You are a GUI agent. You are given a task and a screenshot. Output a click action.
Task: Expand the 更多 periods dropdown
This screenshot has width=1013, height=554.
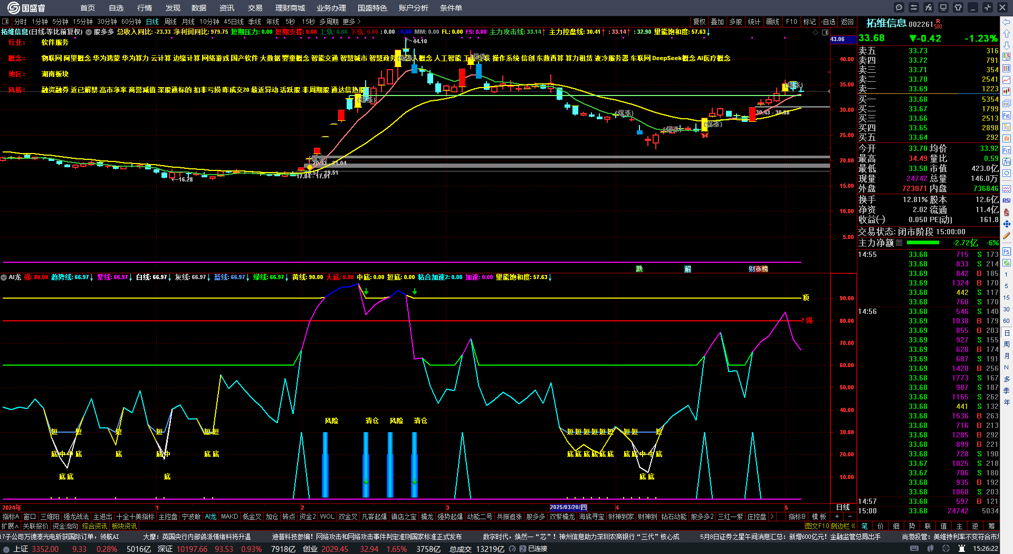click(351, 22)
